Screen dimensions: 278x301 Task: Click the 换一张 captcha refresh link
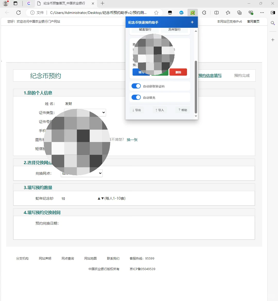click(132, 140)
